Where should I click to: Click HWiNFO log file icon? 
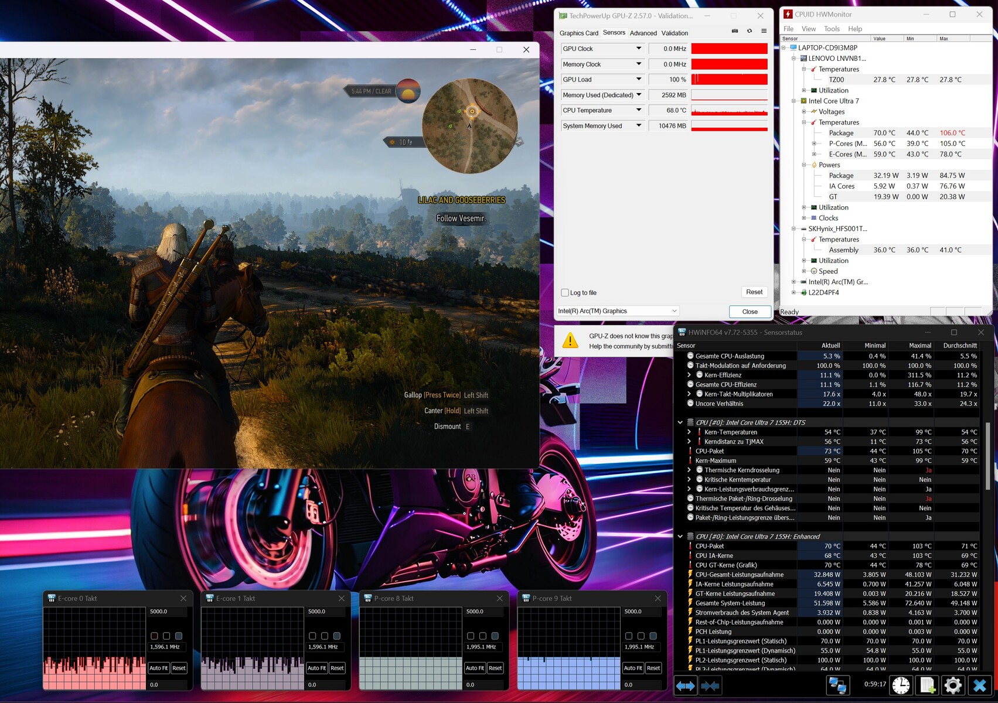[927, 685]
